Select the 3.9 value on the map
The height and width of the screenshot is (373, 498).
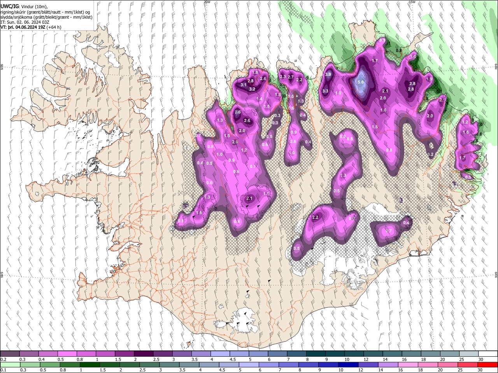pyautogui.click(x=328, y=74)
